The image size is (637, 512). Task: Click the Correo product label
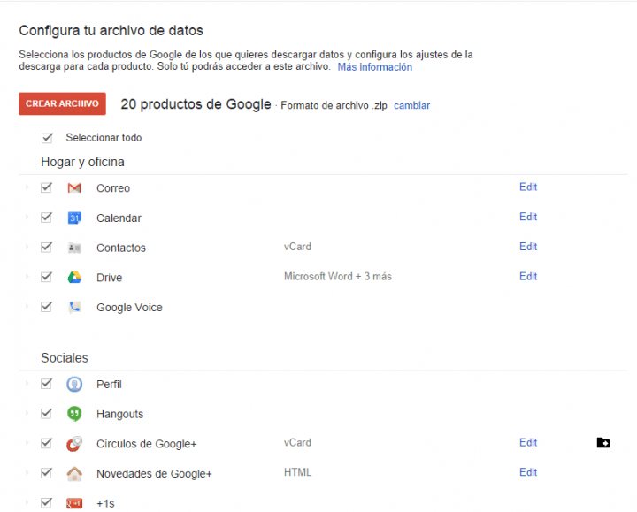(x=113, y=188)
